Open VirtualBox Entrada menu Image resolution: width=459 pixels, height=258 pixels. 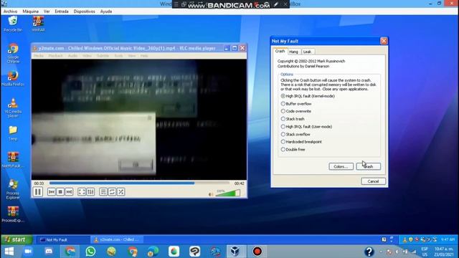click(x=62, y=11)
